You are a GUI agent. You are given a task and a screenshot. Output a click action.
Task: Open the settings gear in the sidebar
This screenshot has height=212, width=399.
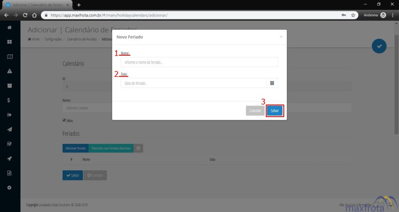[10, 187]
